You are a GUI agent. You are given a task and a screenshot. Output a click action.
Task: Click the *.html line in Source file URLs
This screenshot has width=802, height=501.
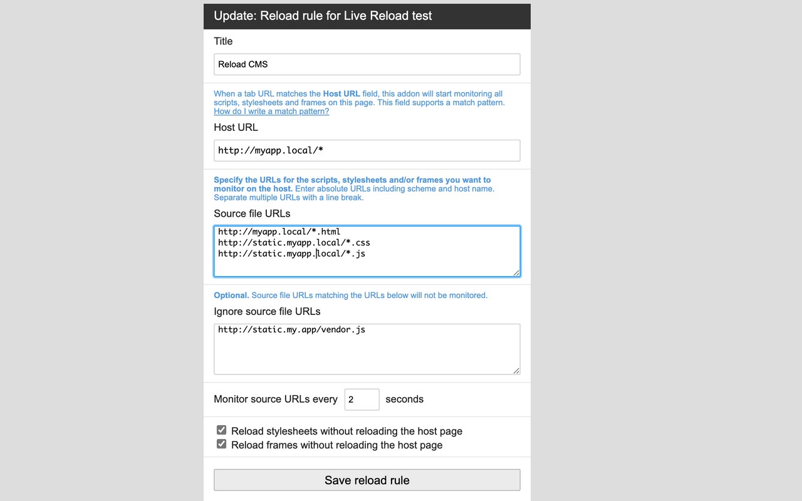point(279,232)
